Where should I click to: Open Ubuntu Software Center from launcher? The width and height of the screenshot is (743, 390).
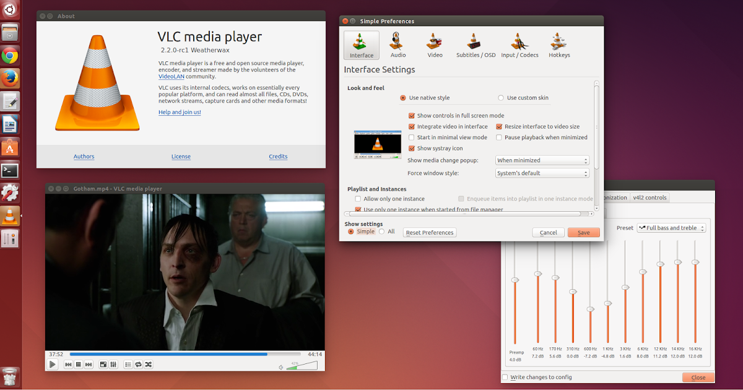(10, 147)
